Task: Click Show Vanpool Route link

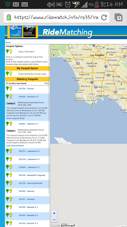Action: [x=16, y=118]
